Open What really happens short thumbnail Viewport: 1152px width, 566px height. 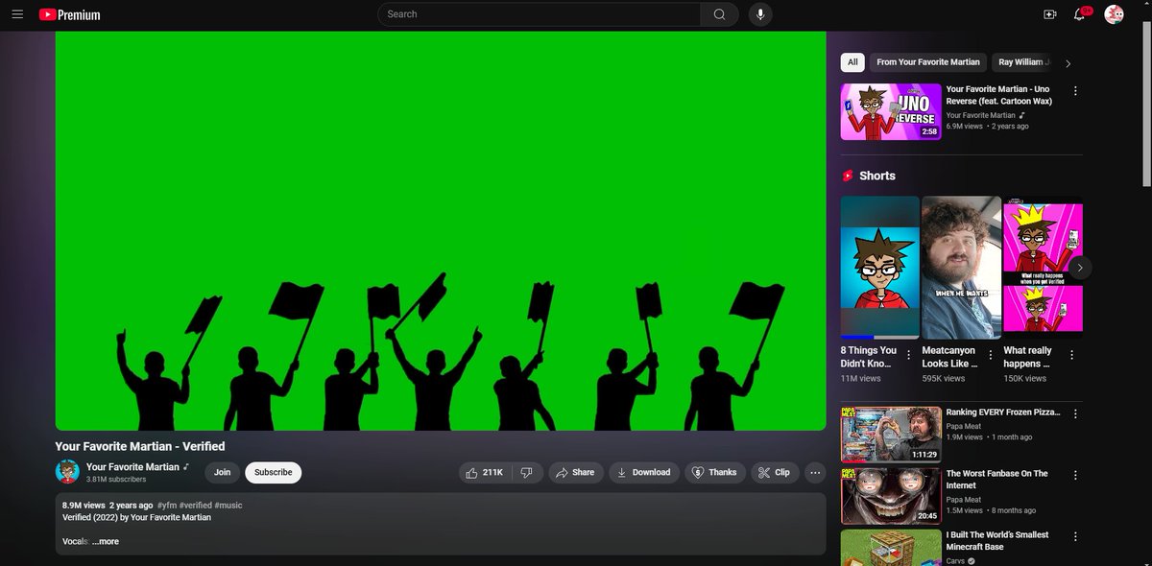(1043, 268)
